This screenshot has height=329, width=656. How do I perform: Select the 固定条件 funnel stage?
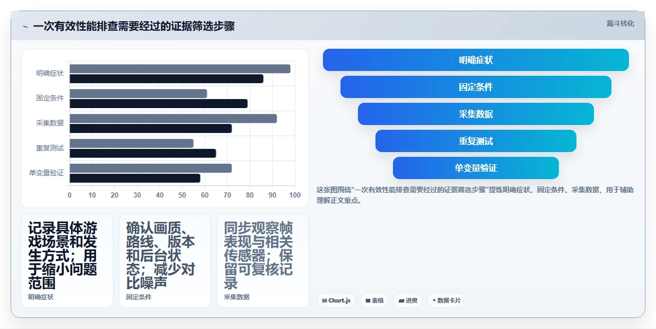[x=476, y=87]
